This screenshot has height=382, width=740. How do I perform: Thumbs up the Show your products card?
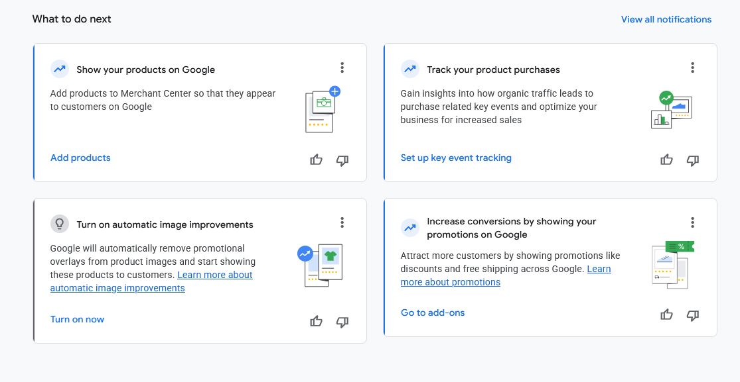coord(316,160)
